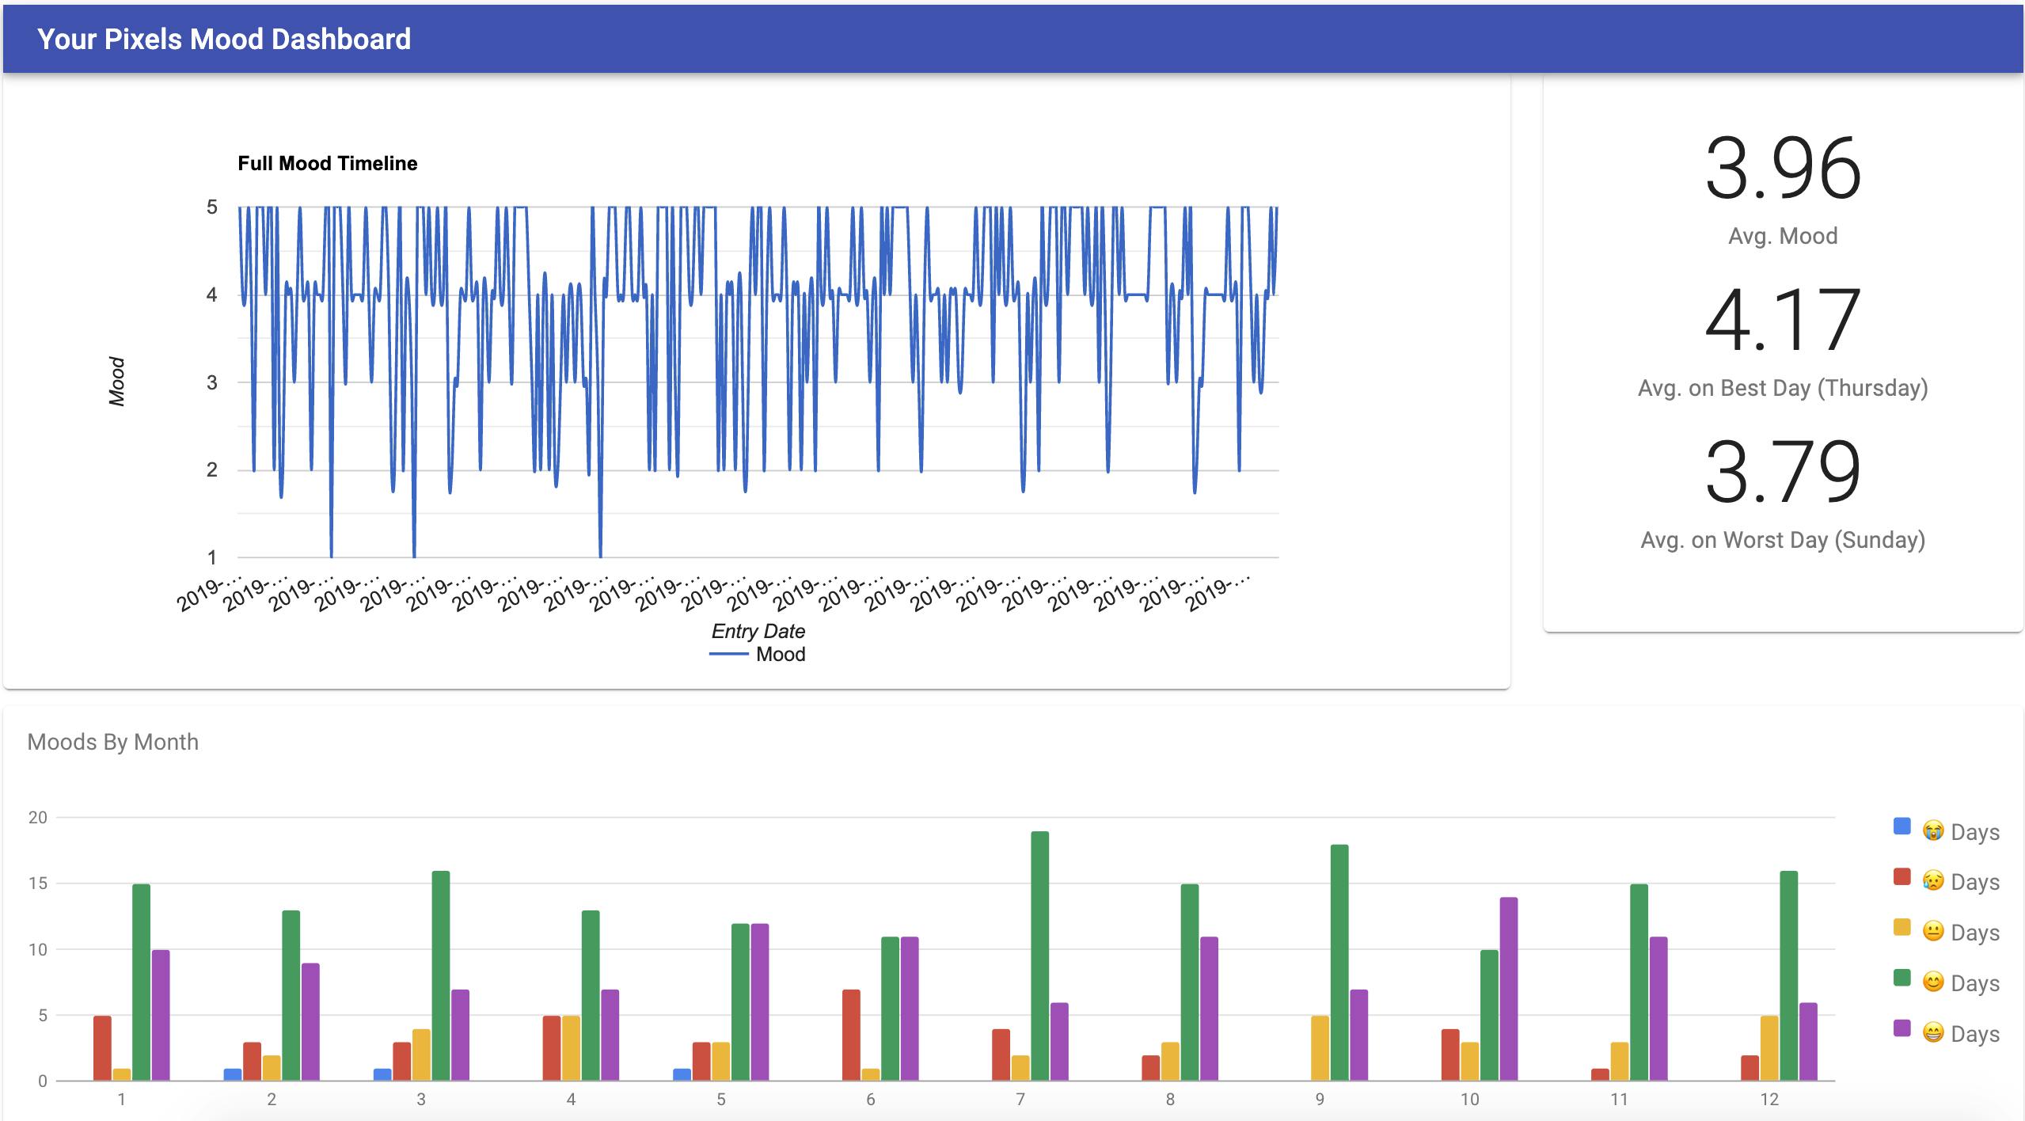Click month label 6 on the bar chart axis

(x=871, y=1099)
